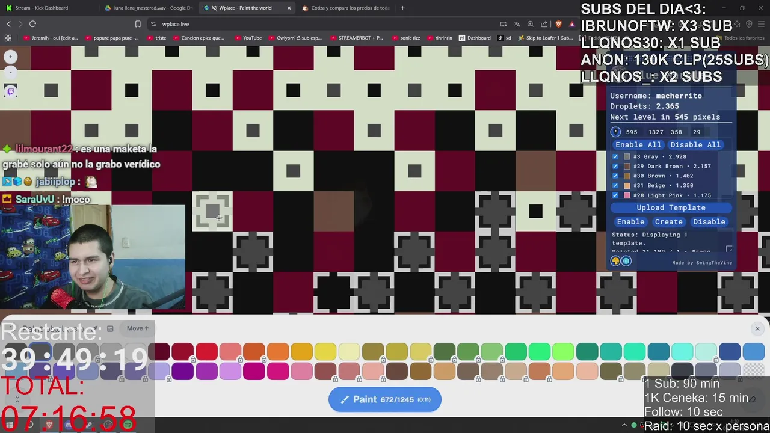Image resolution: width=770 pixels, height=433 pixels.
Task: Click the Upload Template button
Action: point(671,207)
